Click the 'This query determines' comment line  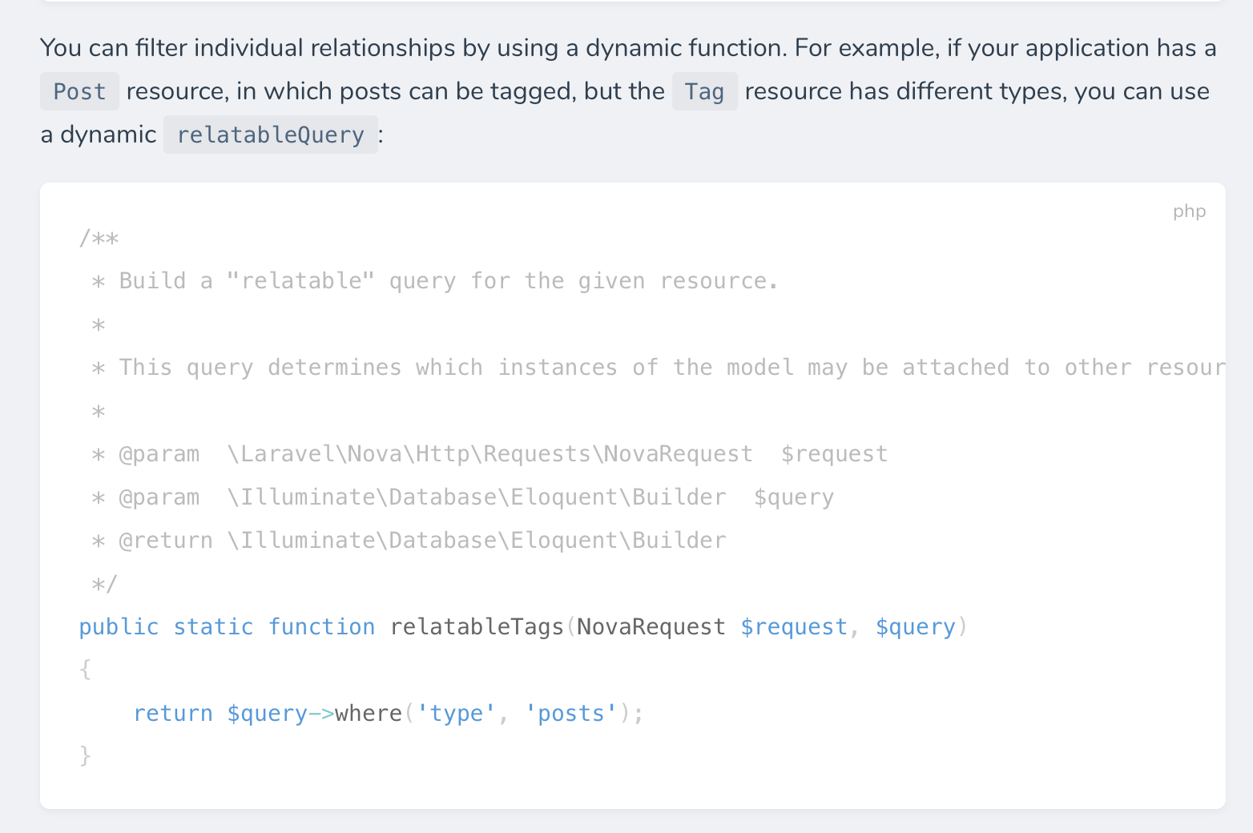pyautogui.click(x=658, y=367)
